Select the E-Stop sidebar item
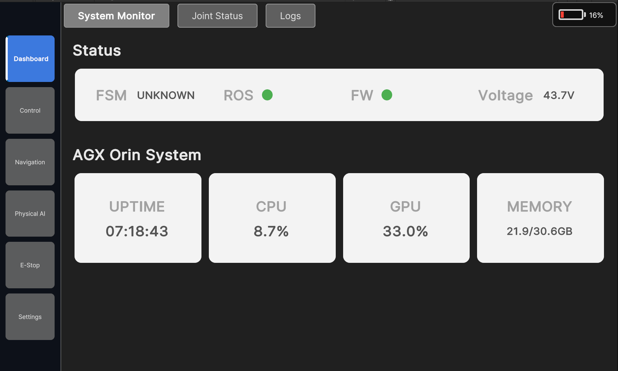618x371 pixels. 30,265
